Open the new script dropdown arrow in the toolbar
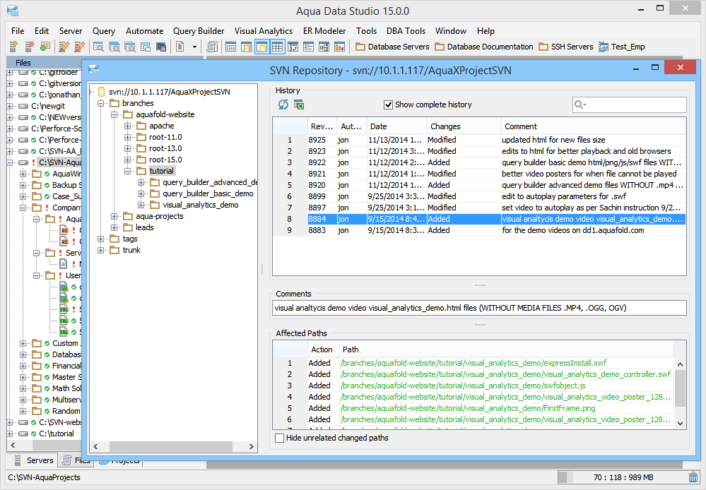The width and height of the screenshot is (706, 490). pos(195,47)
